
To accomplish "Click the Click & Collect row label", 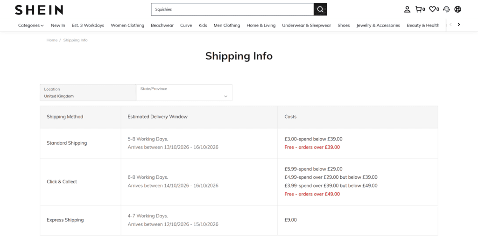I will [x=62, y=182].
